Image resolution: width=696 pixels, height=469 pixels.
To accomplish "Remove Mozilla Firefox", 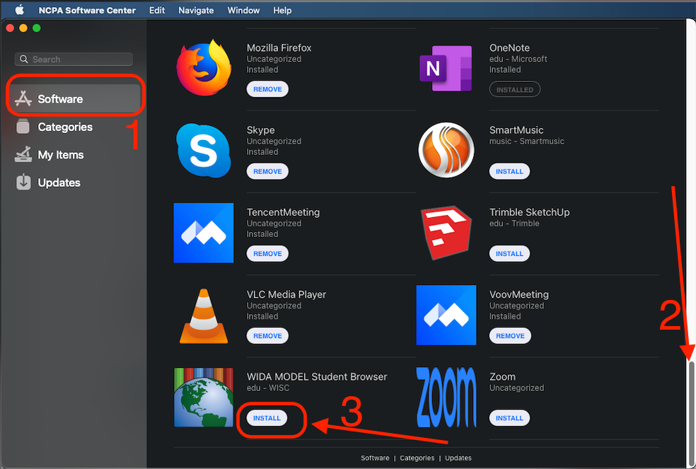I will pos(267,90).
